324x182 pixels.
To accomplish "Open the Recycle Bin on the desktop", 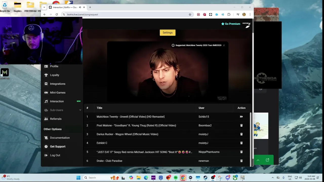I will click(5, 7).
